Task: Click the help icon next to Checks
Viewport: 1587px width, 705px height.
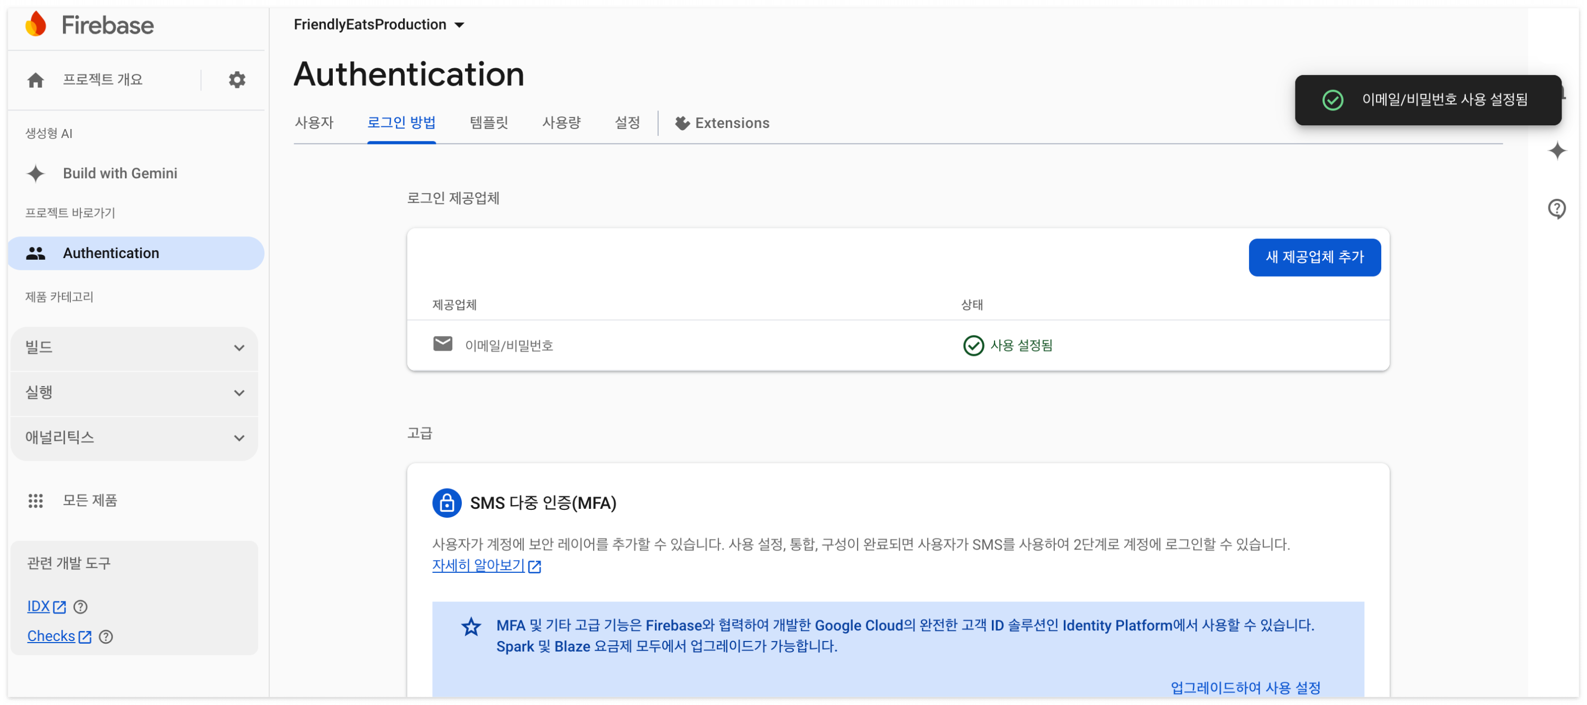Action: [105, 637]
